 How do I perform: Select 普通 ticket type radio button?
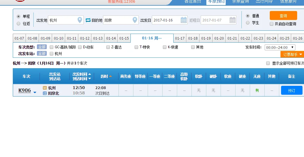248,16
